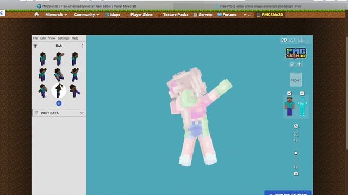Click the FRONT orientation cube
Image resolution: width=348 pixels, height=195 pixels.
click(296, 80)
